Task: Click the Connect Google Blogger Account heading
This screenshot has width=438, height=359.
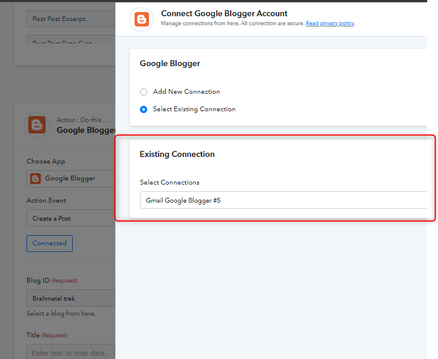Action: pos(224,13)
